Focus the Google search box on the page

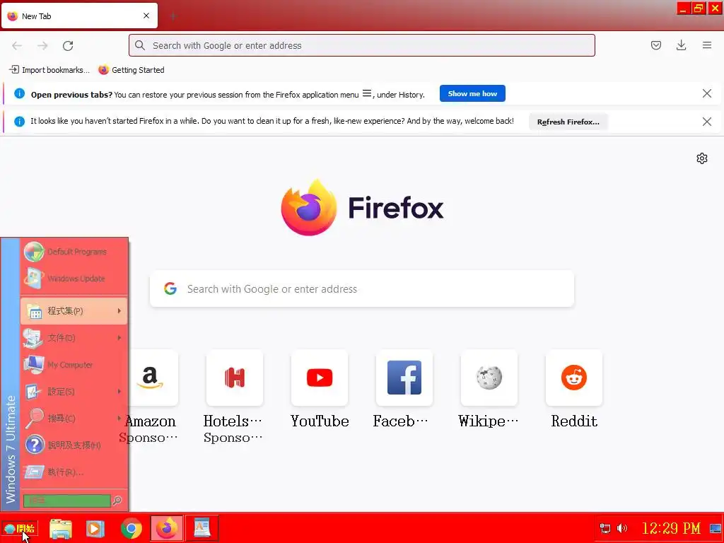(x=362, y=289)
